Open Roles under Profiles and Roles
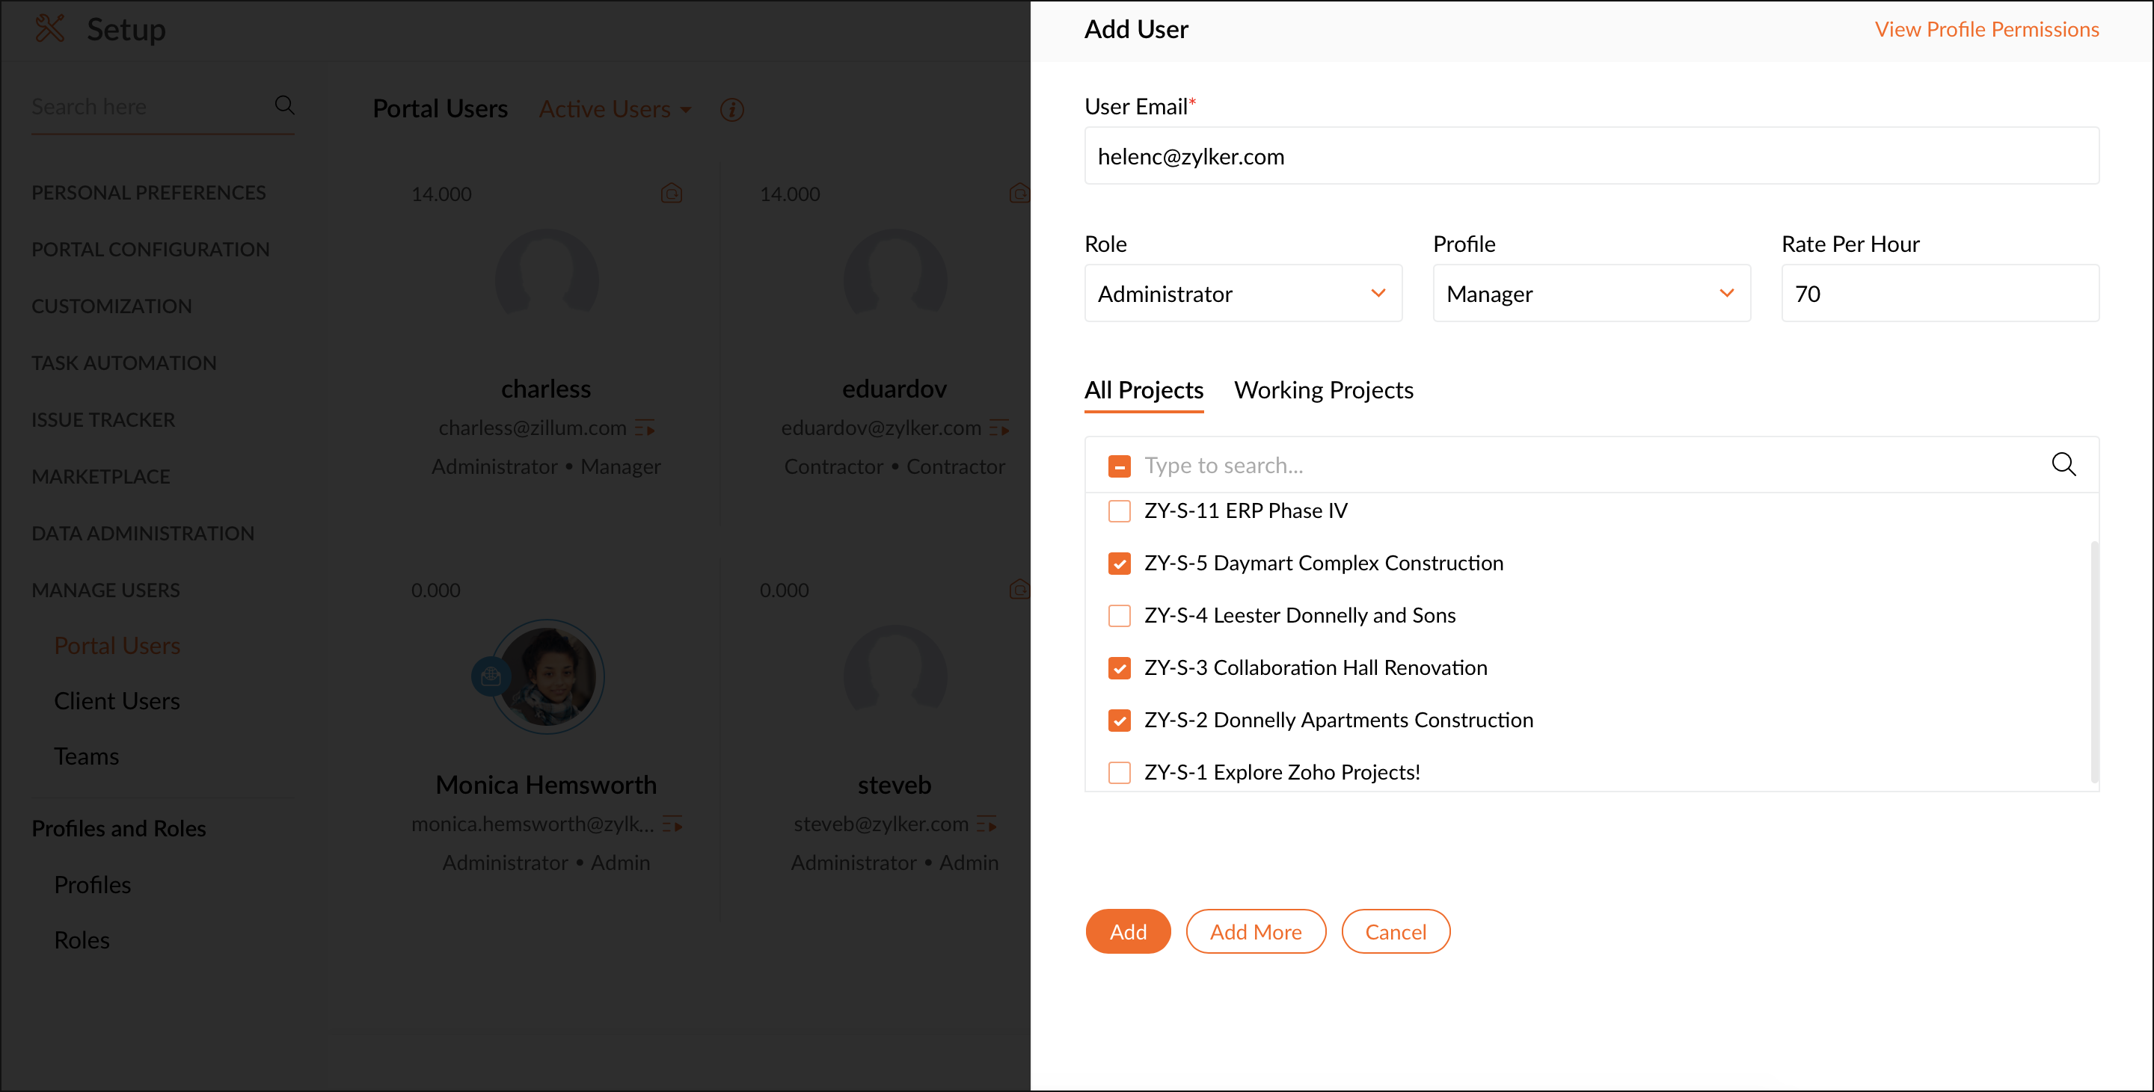The width and height of the screenshot is (2154, 1092). pyautogui.click(x=82, y=940)
